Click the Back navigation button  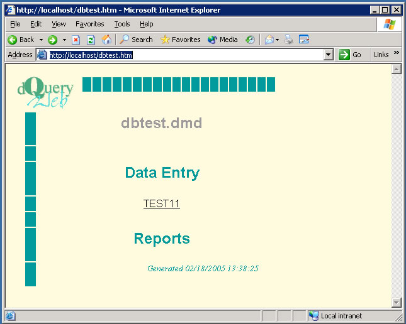pyautogui.click(x=21, y=40)
